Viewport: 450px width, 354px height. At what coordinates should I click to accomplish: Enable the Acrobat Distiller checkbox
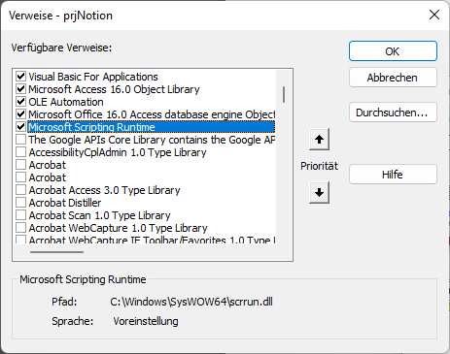click(x=21, y=203)
